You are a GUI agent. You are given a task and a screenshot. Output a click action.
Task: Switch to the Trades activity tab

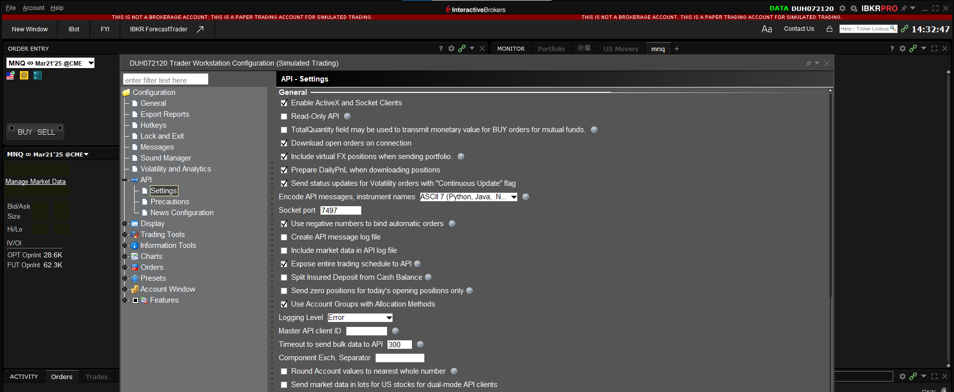pyautogui.click(x=96, y=377)
